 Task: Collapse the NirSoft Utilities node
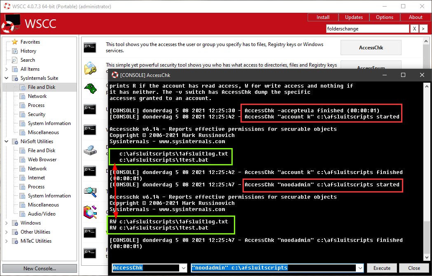[7, 141]
